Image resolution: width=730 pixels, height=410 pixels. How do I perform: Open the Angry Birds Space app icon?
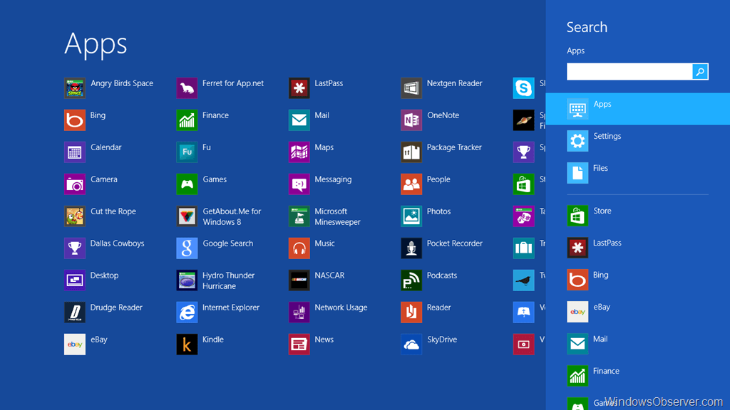(x=75, y=88)
